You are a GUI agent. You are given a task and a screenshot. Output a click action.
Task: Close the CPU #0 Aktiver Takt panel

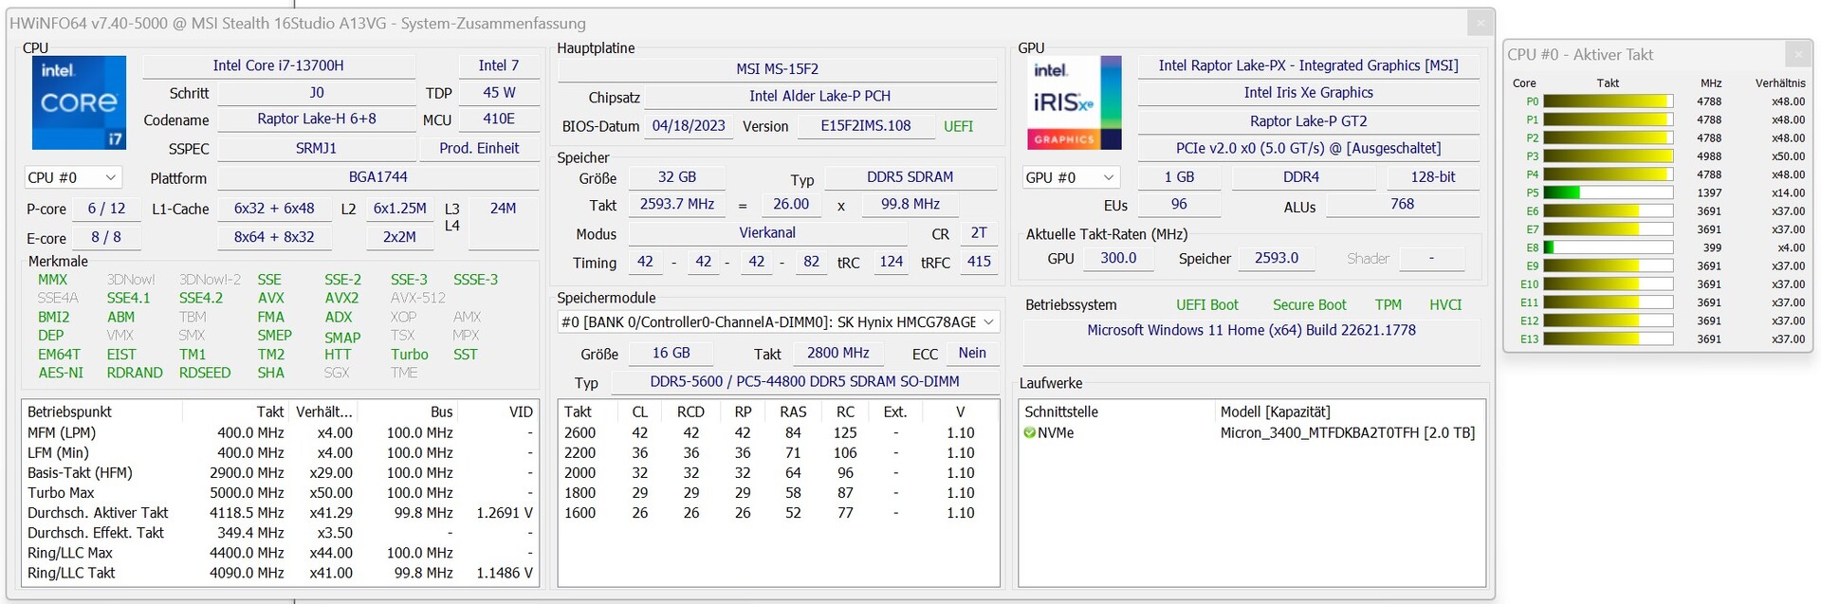[1797, 54]
